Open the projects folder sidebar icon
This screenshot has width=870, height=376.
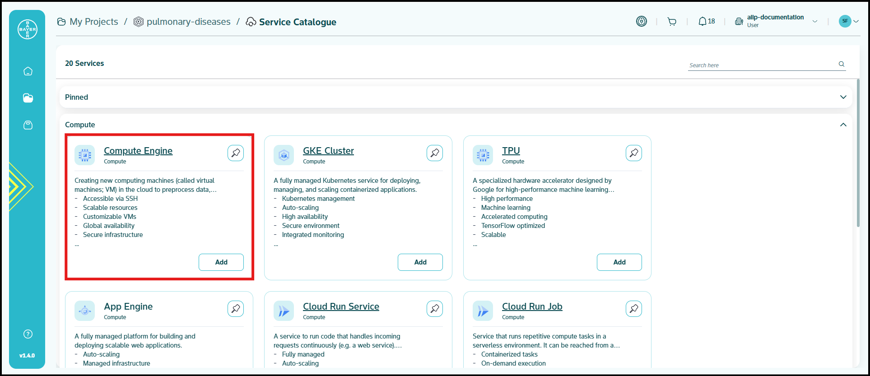click(28, 98)
